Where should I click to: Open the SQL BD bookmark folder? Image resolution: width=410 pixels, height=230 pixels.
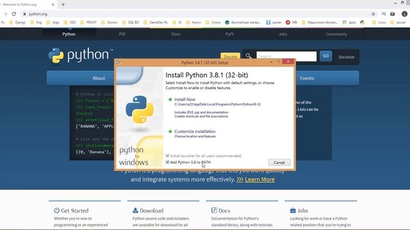(131, 22)
